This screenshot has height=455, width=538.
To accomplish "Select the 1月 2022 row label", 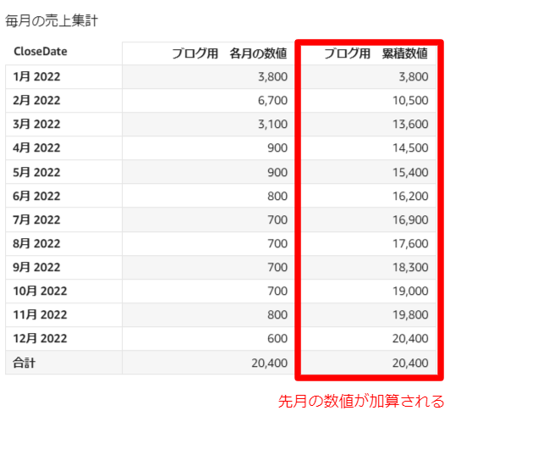I will (37, 76).
